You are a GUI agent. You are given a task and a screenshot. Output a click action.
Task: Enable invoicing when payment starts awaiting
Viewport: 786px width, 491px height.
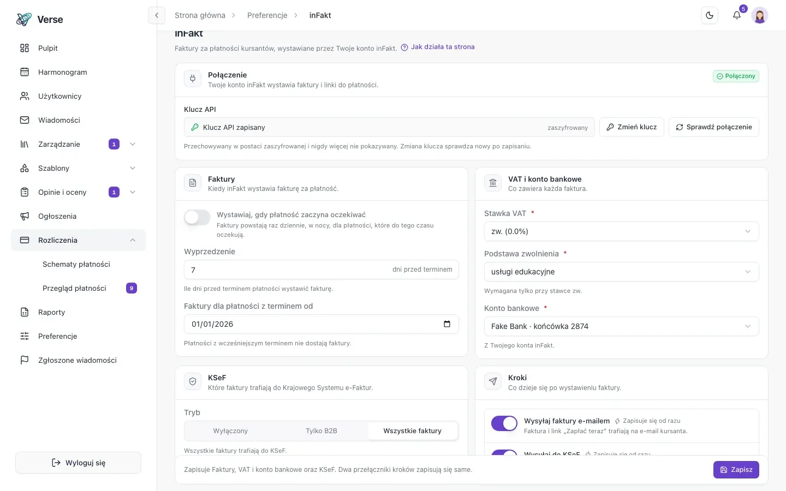(x=197, y=217)
